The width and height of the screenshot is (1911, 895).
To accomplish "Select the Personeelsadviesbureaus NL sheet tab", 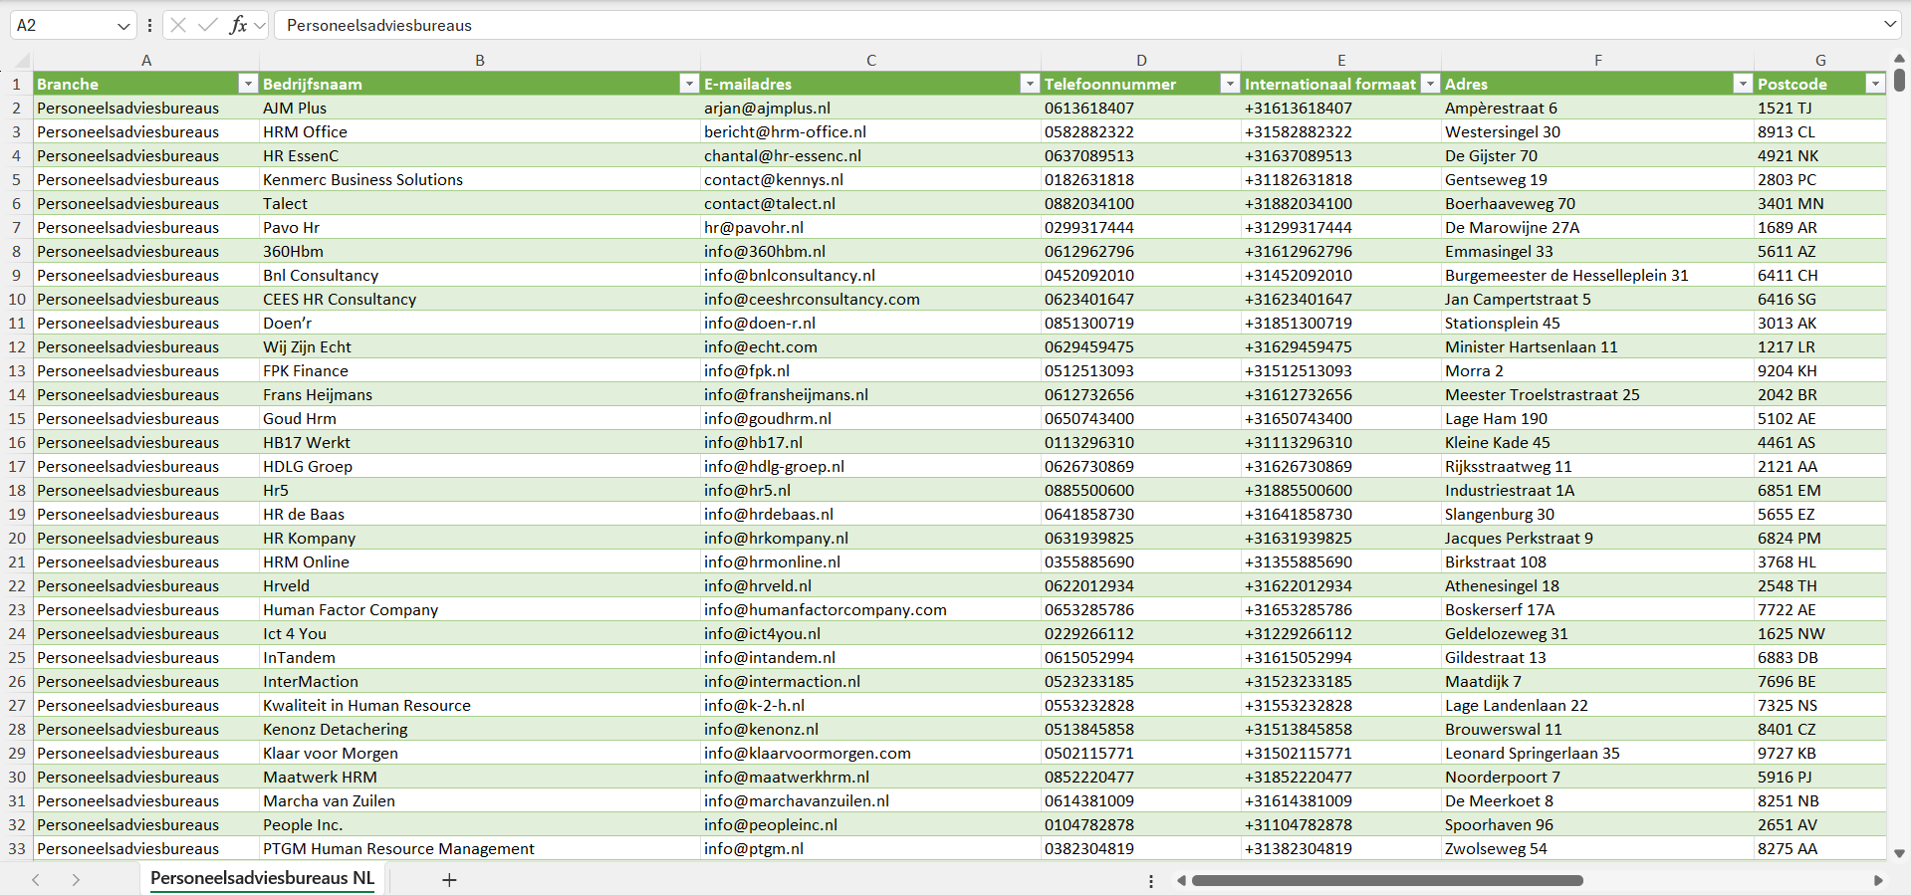I will tap(262, 878).
